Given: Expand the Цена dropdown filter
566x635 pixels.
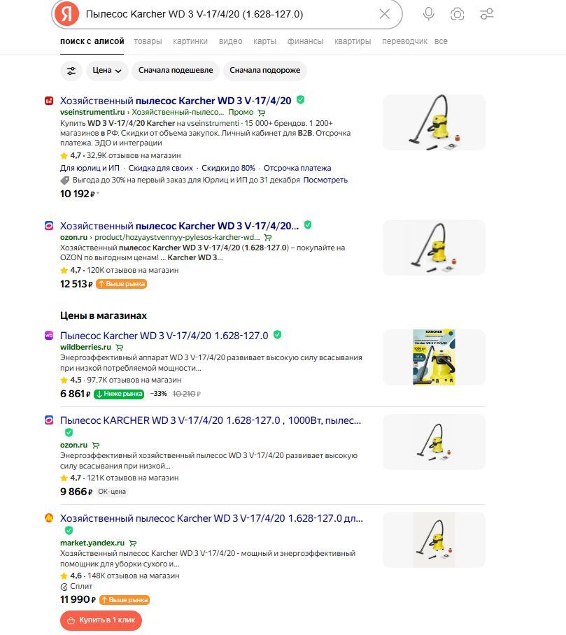Looking at the screenshot, I should tap(107, 71).
